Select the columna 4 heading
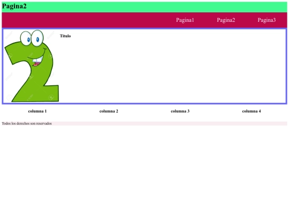 coord(252,111)
